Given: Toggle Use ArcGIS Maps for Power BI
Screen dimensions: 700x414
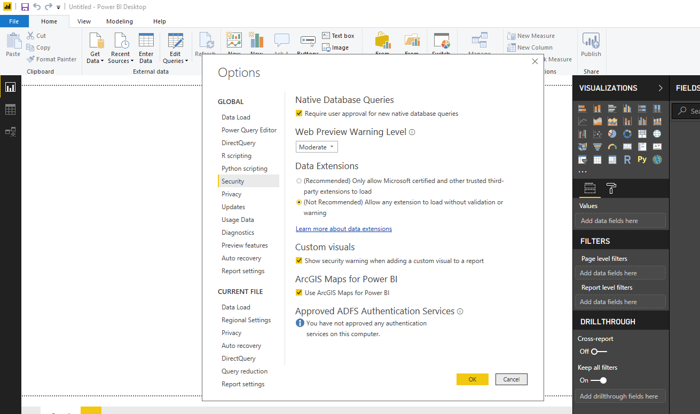Looking at the screenshot, I should pos(299,293).
